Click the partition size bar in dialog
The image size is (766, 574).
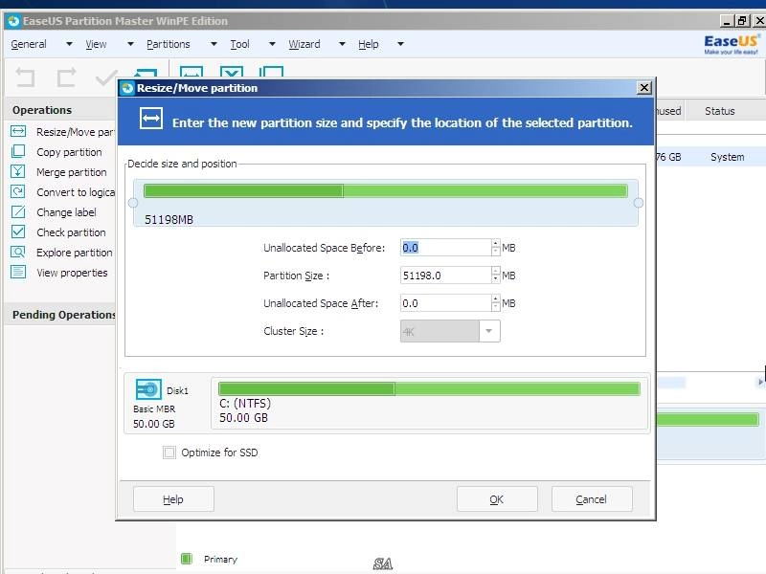[x=386, y=190]
